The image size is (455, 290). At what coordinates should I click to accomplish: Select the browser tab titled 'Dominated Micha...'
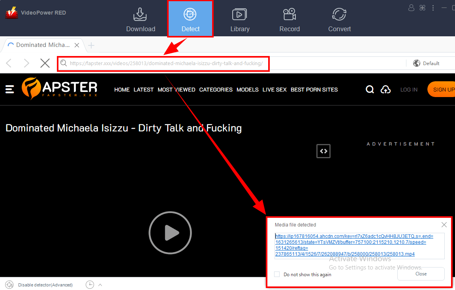click(x=43, y=45)
